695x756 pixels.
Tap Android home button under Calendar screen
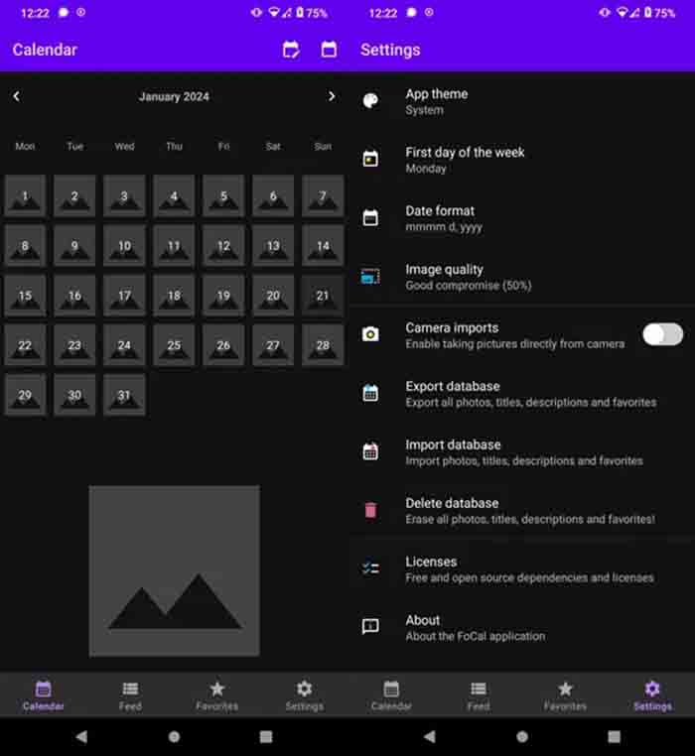point(174,737)
